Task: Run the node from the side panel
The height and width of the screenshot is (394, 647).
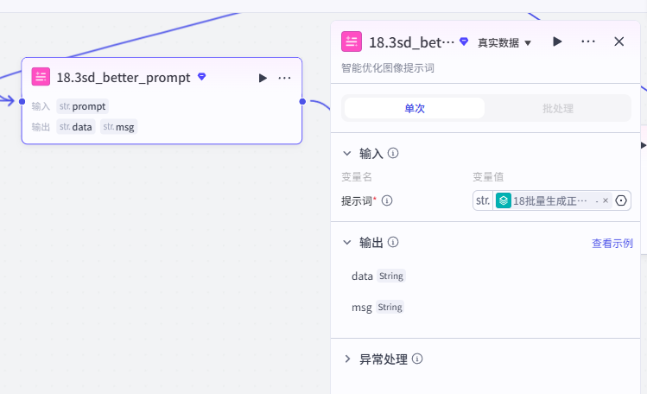Action: coord(557,41)
